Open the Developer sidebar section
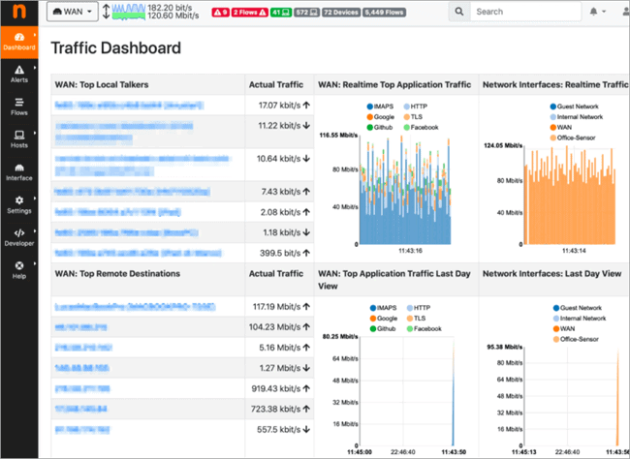The width and height of the screenshot is (630, 459). (18, 237)
